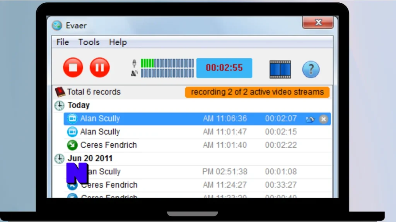Select the Alan Scully AM 11:01:47 record
This screenshot has width=396, height=222.
point(197,132)
